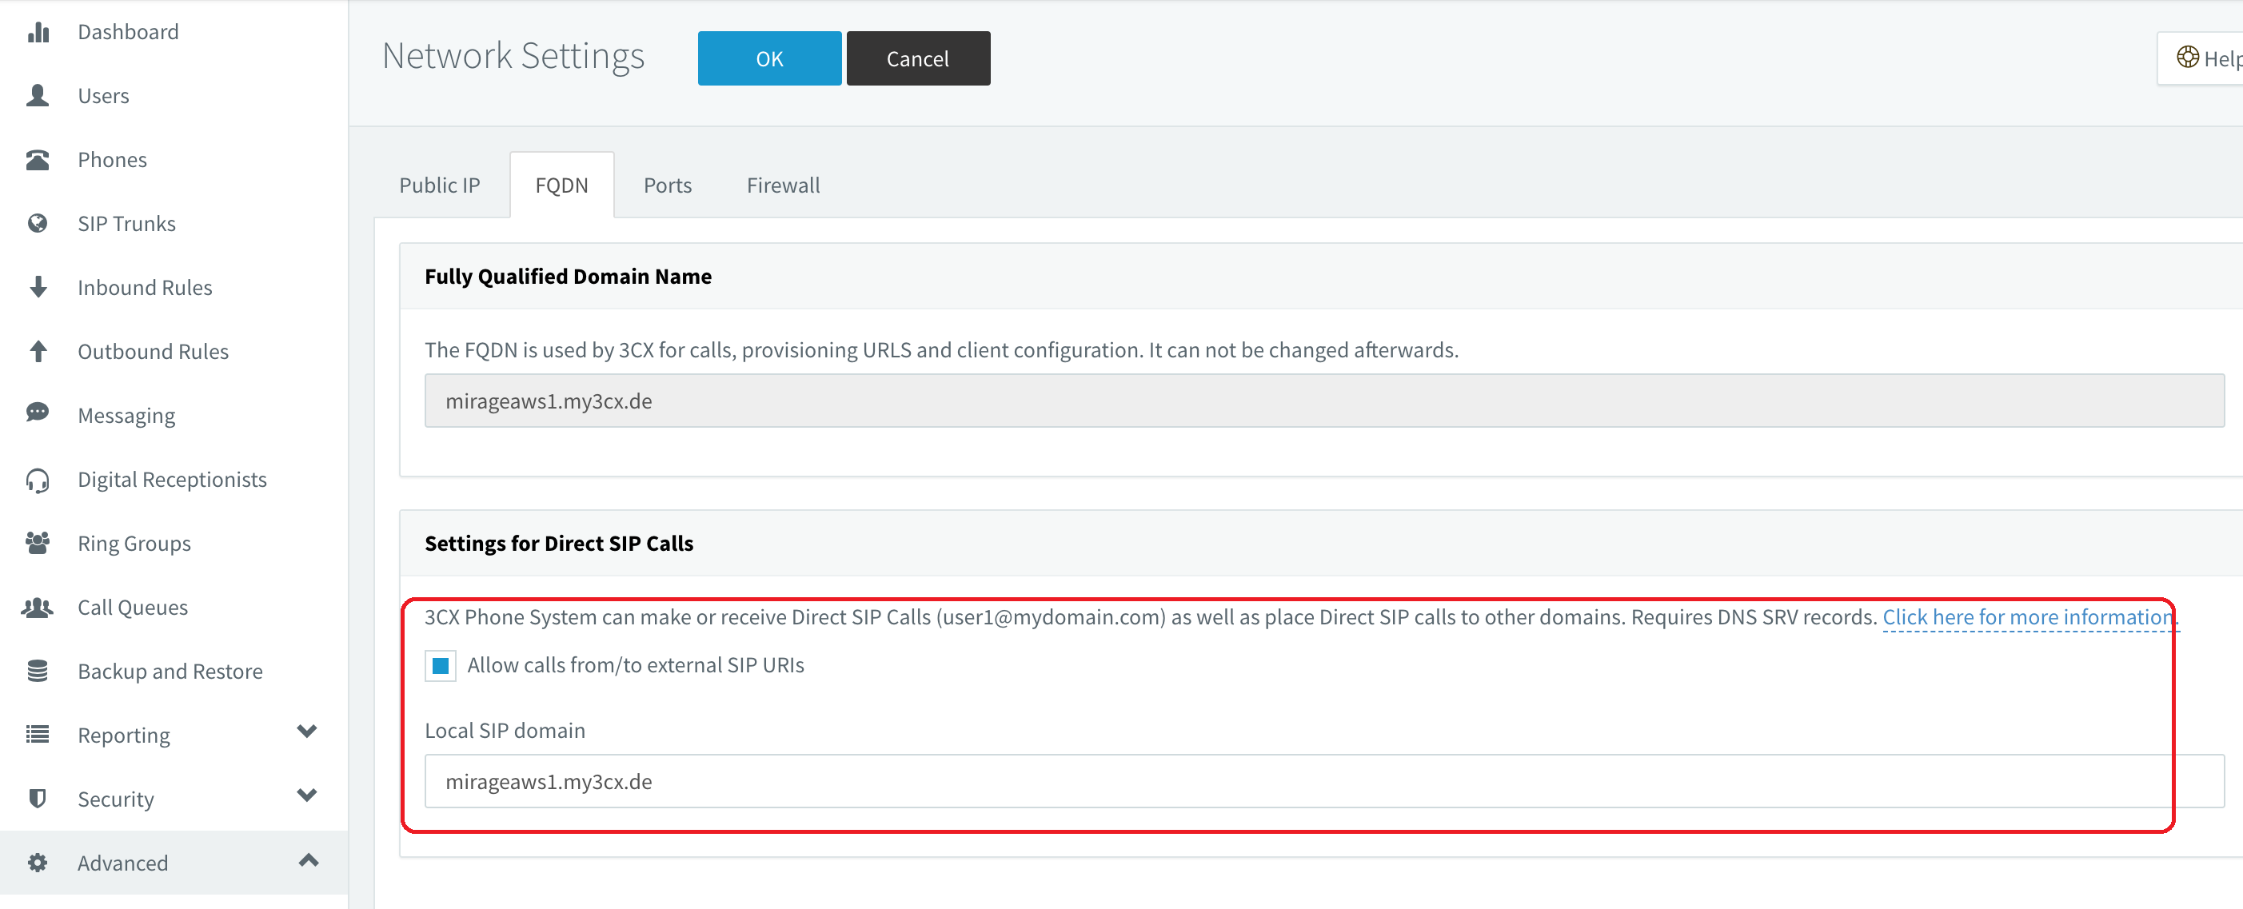
Task: Expand the Security submenu chevron
Action: 307,795
